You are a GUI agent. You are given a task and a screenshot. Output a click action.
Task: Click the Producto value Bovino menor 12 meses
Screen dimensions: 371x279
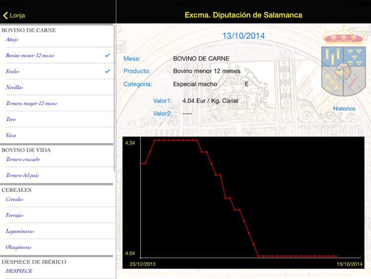[x=207, y=71]
